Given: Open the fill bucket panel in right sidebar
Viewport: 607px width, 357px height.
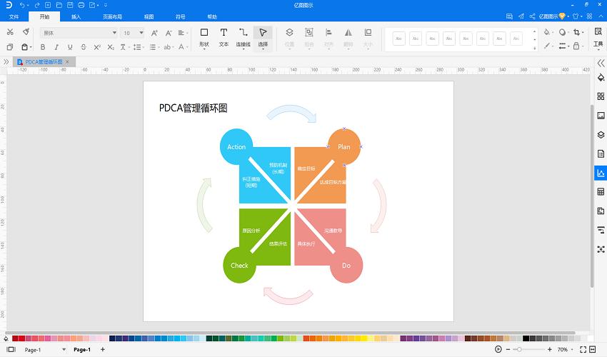Looking at the screenshot, I should 601,78.
